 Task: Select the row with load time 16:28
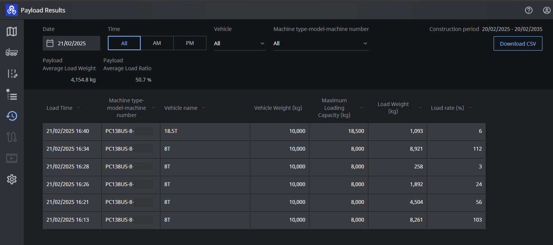click(x=264, y=167)
